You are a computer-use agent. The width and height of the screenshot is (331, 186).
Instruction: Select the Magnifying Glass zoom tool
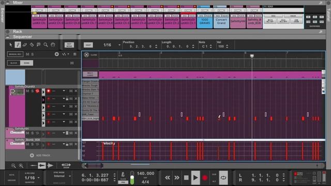point(46,45)
